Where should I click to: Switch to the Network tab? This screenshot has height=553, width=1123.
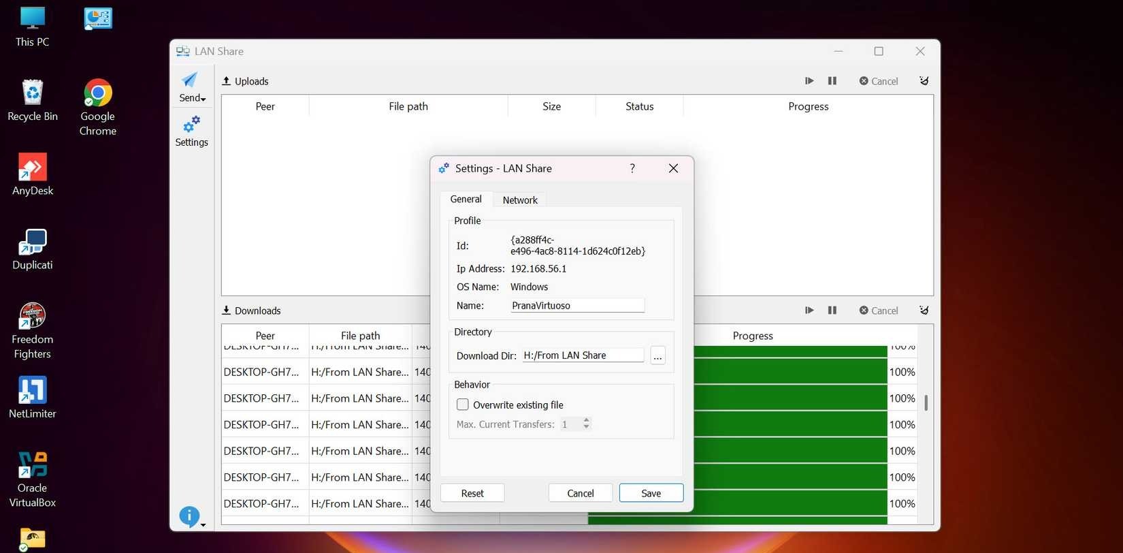pyautogui.click(x=520, y=200)
